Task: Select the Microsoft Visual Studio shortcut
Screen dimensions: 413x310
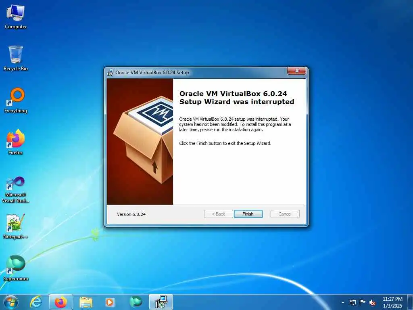Action: point(16,190)
